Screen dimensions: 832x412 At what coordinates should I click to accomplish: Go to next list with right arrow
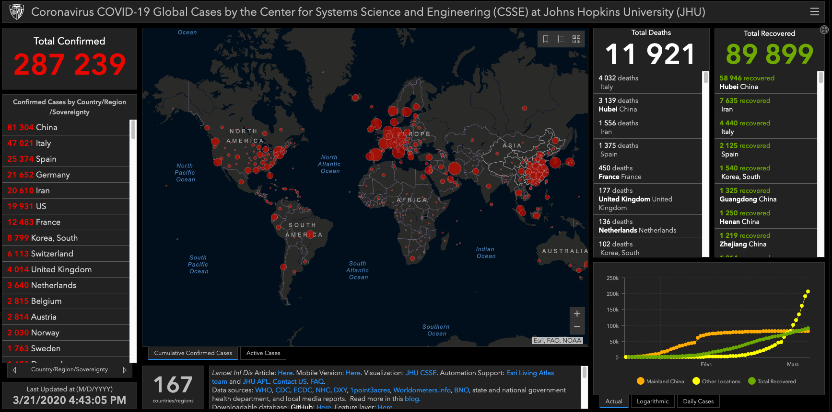125,370
